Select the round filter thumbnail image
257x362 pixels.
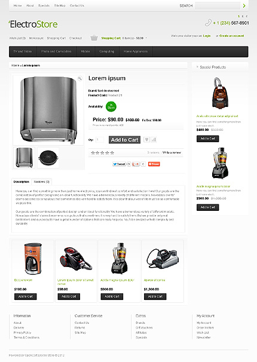tap(48, 158)
